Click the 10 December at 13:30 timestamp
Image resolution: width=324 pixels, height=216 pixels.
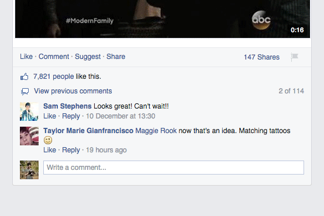click(x=120, y=116)
